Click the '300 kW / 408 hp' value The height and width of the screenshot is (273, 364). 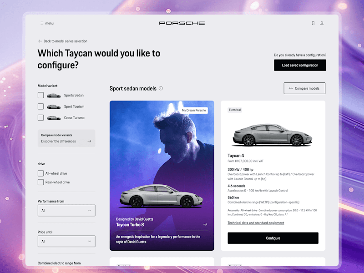click(240, 169)
